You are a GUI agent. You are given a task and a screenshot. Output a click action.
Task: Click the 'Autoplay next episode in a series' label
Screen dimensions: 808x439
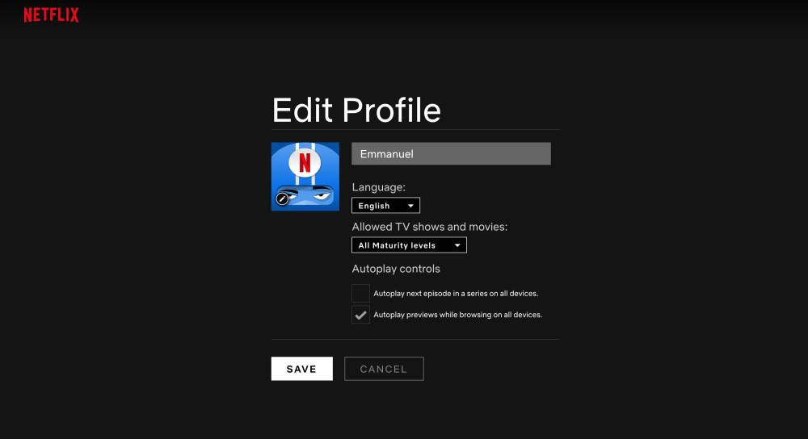456,294
